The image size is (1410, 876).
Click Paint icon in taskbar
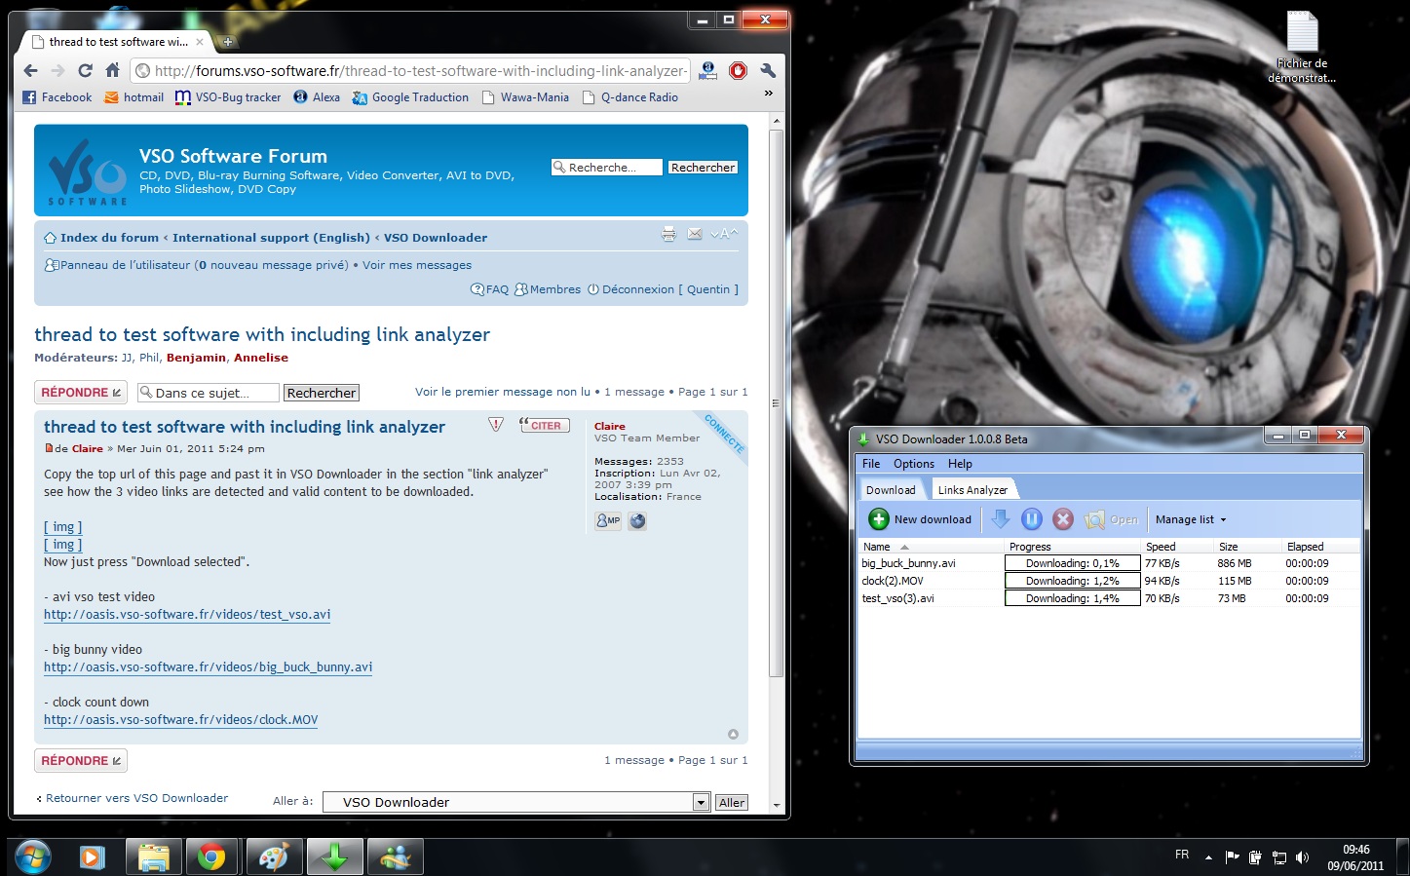point(273,857)
